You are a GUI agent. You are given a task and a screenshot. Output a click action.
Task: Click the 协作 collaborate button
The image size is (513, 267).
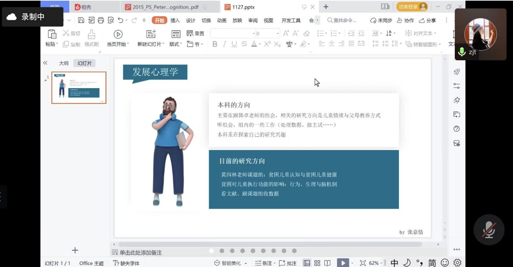pyautogui.click(x=405, y=21)
